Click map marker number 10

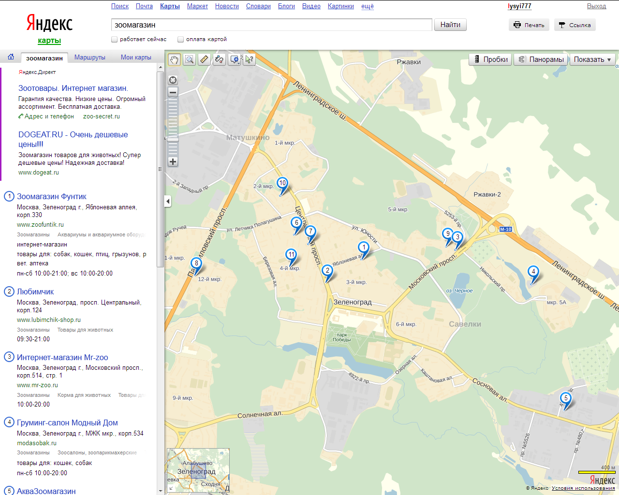click(x=282, y=183)
